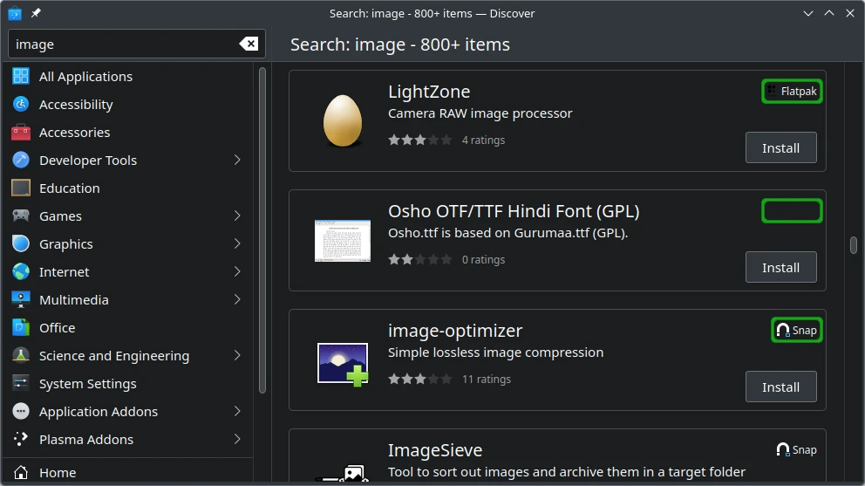Click the Office category icon
Screen dimensions: 865x486
21,328
